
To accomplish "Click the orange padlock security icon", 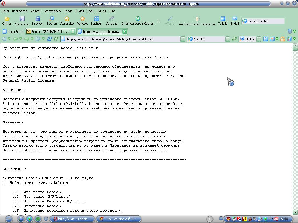I will [283, 39].
